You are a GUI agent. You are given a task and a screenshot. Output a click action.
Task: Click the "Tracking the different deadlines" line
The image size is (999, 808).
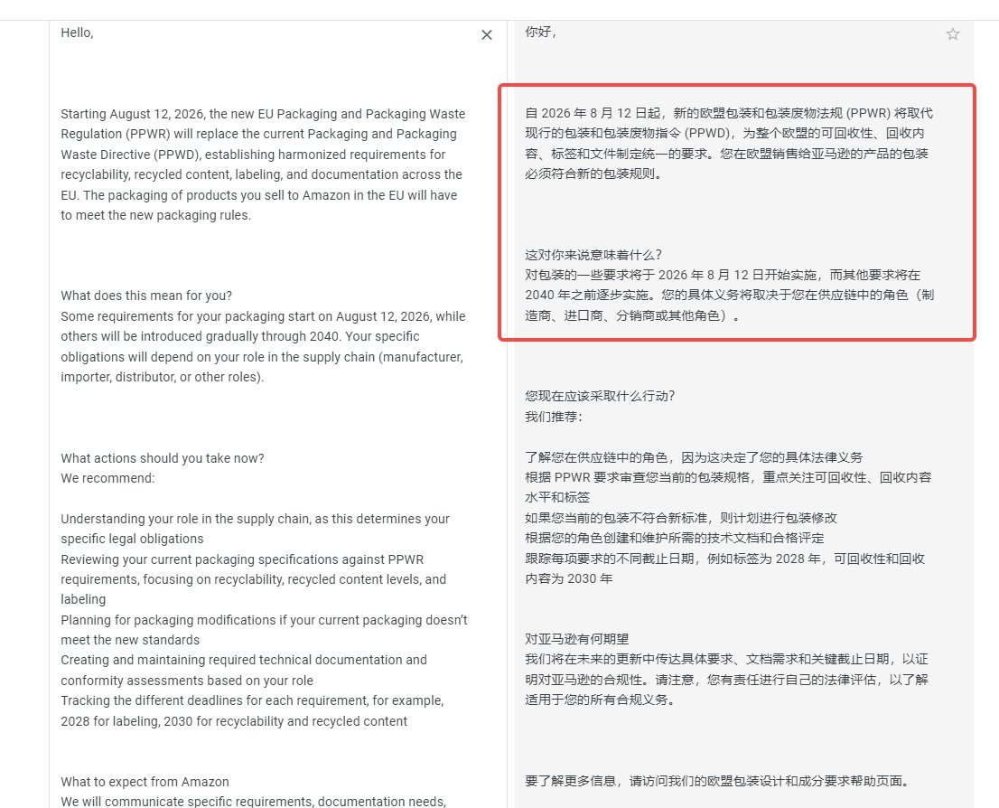coord(252,701)
